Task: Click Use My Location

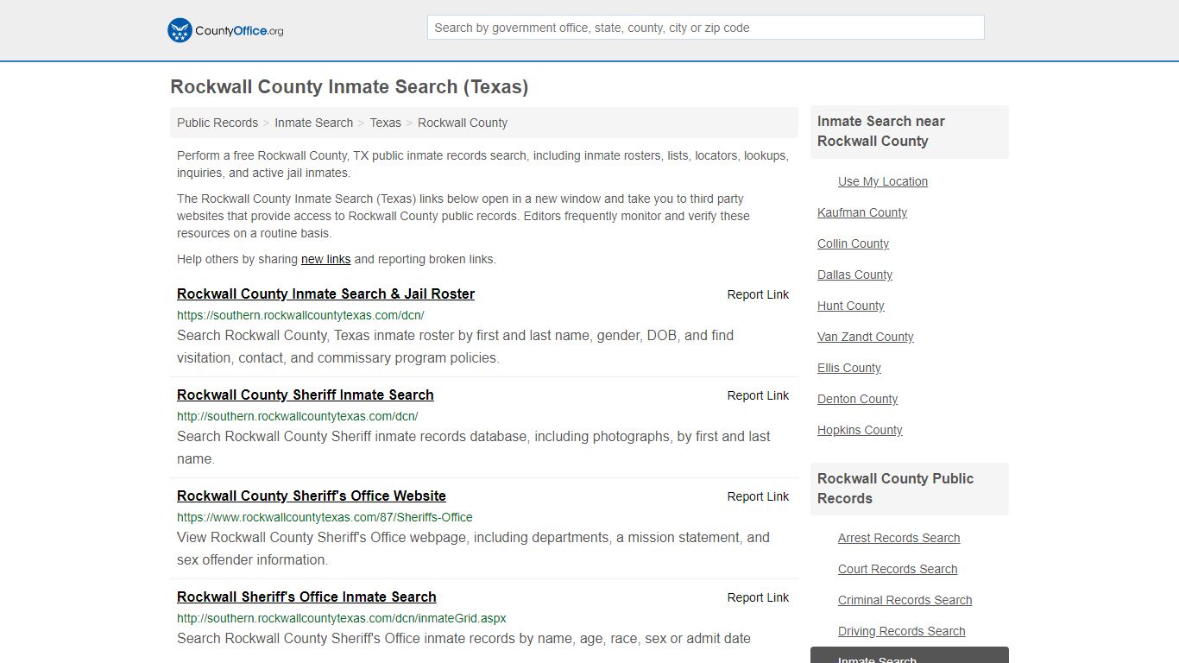Action: pyautogui.click(x=883, y=181)
